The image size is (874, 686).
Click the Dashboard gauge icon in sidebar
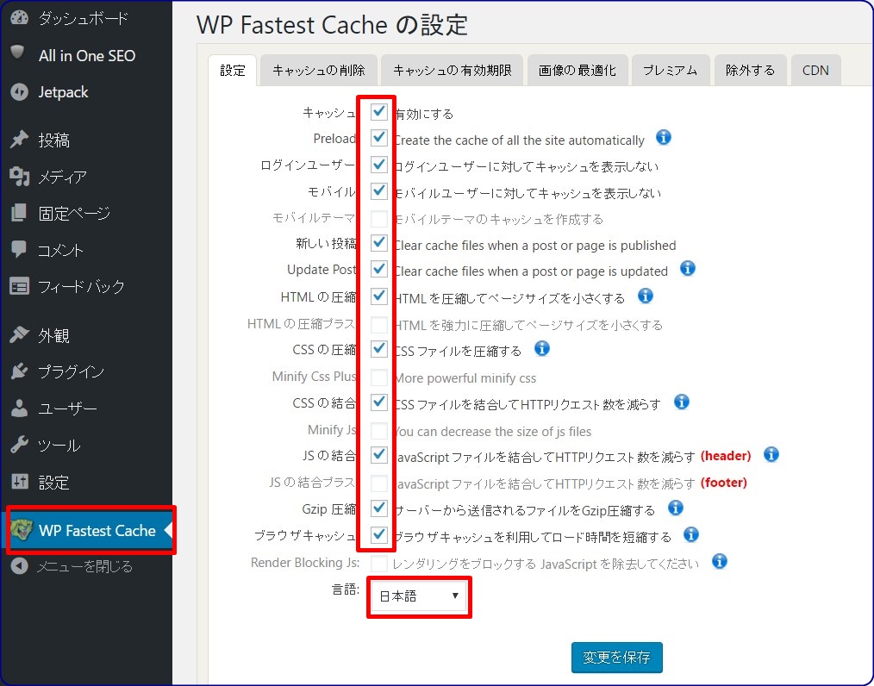pyautogui.click(x=19, y=18)
